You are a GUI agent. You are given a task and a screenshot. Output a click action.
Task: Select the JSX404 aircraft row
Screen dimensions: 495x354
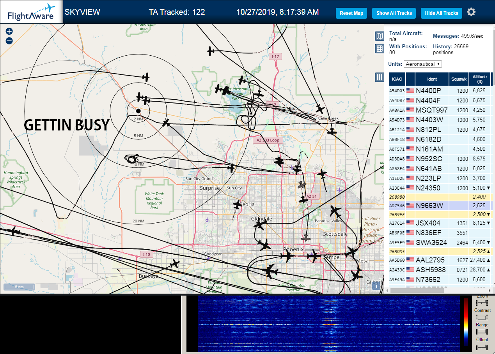click(x=440, y=223)
